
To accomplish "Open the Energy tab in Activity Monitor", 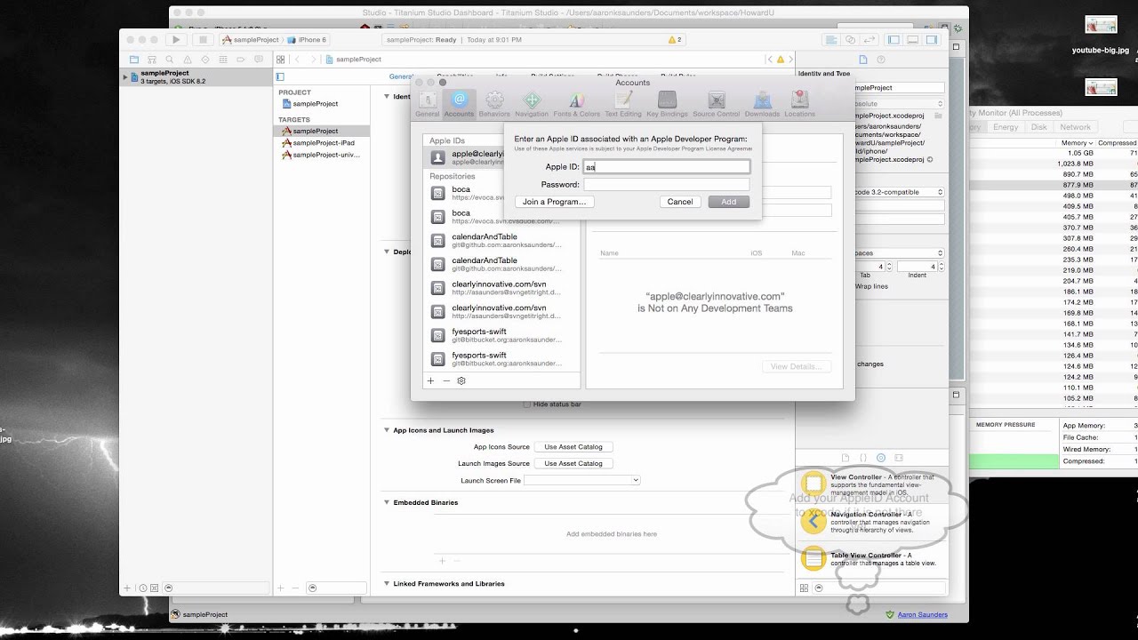I will coord(1006,127).
